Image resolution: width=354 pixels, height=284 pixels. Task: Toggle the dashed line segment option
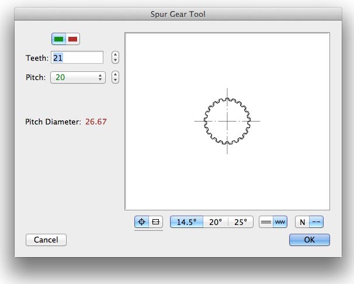(316, 222)
